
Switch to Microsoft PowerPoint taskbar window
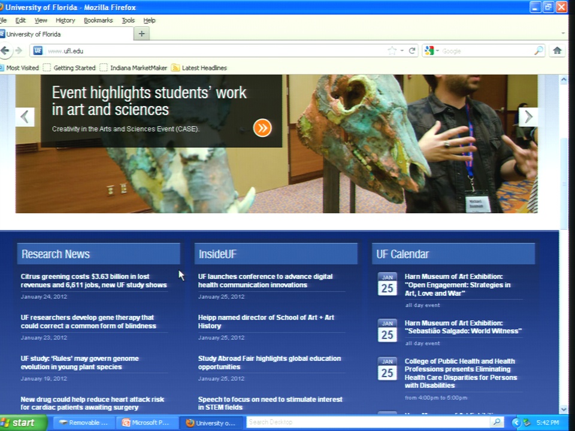(x=147, y=423)
